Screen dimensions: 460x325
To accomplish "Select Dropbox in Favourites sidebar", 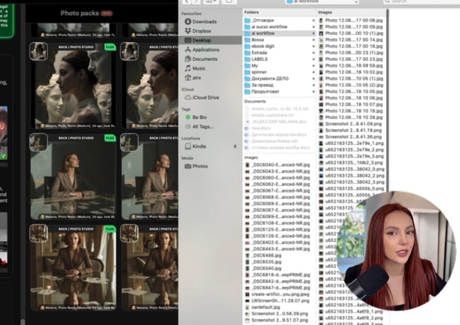I will tap(202, 31).
